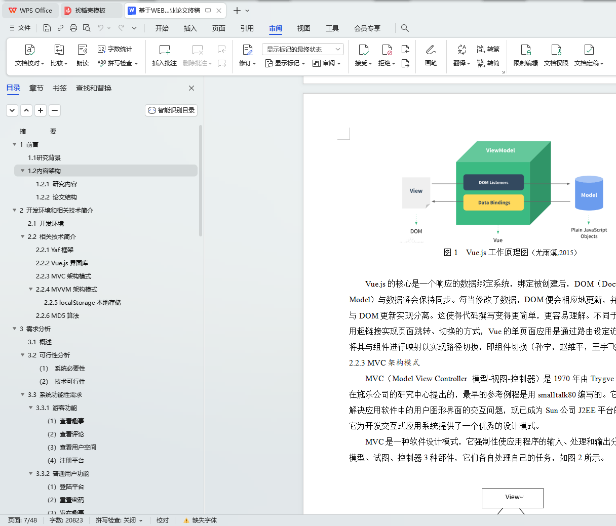Start the 朗读 read aloud tool
Image resolution: width=616 pixels, height=526 pixels.
coord(83,55)
